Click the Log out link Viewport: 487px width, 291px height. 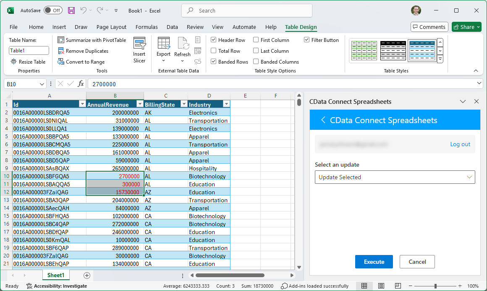[460, 144]
